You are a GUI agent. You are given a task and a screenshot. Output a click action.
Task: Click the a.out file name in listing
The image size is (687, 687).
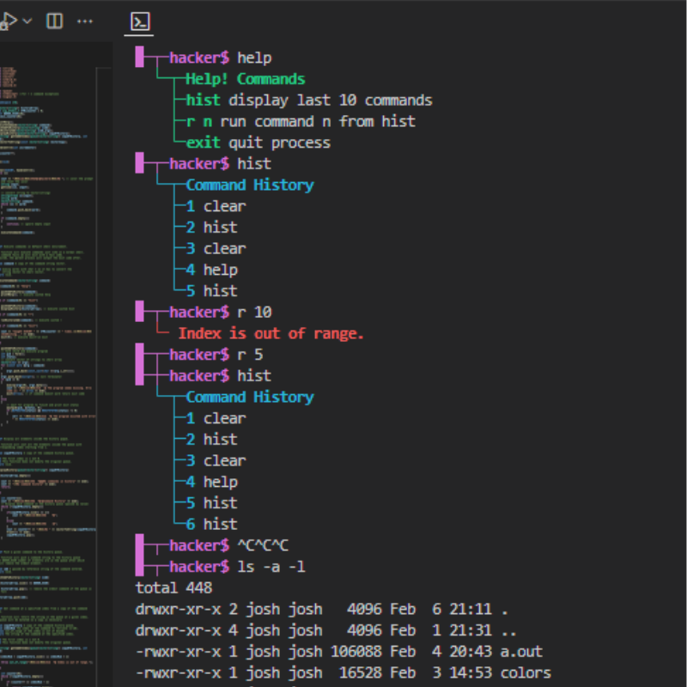(525, 652)
